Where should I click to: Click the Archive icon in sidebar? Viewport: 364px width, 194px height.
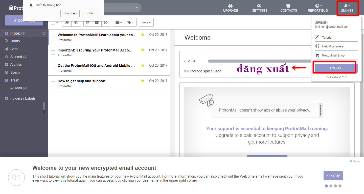[x=7, y=65]
